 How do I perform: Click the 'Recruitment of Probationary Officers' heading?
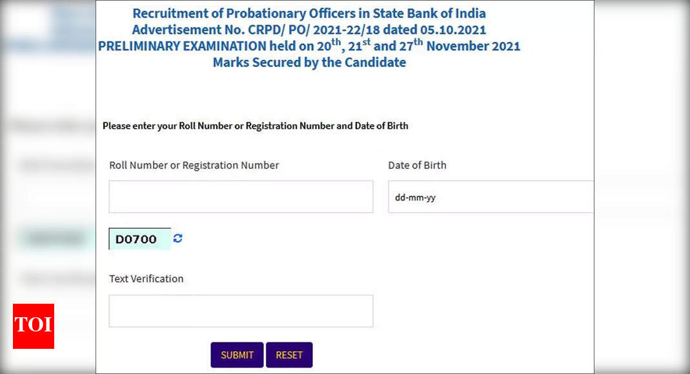pos(309,13)
